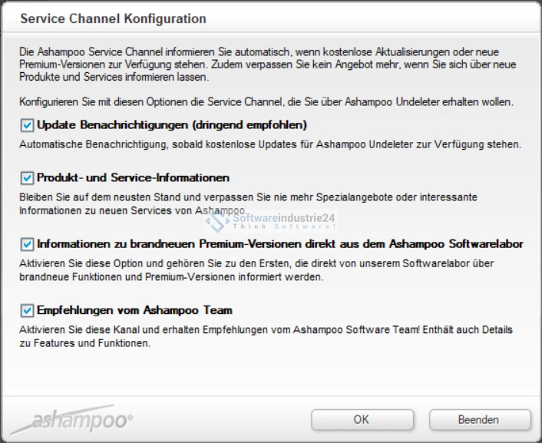Click the "Aktivieren Sie diese Kanal" description text
Screen dimensions: 542x443
point(266,336)
